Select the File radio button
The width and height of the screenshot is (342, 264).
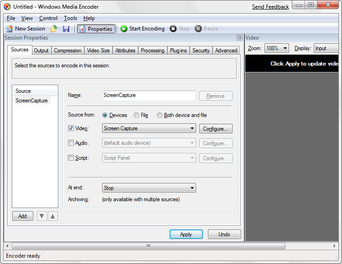[136, 115]
